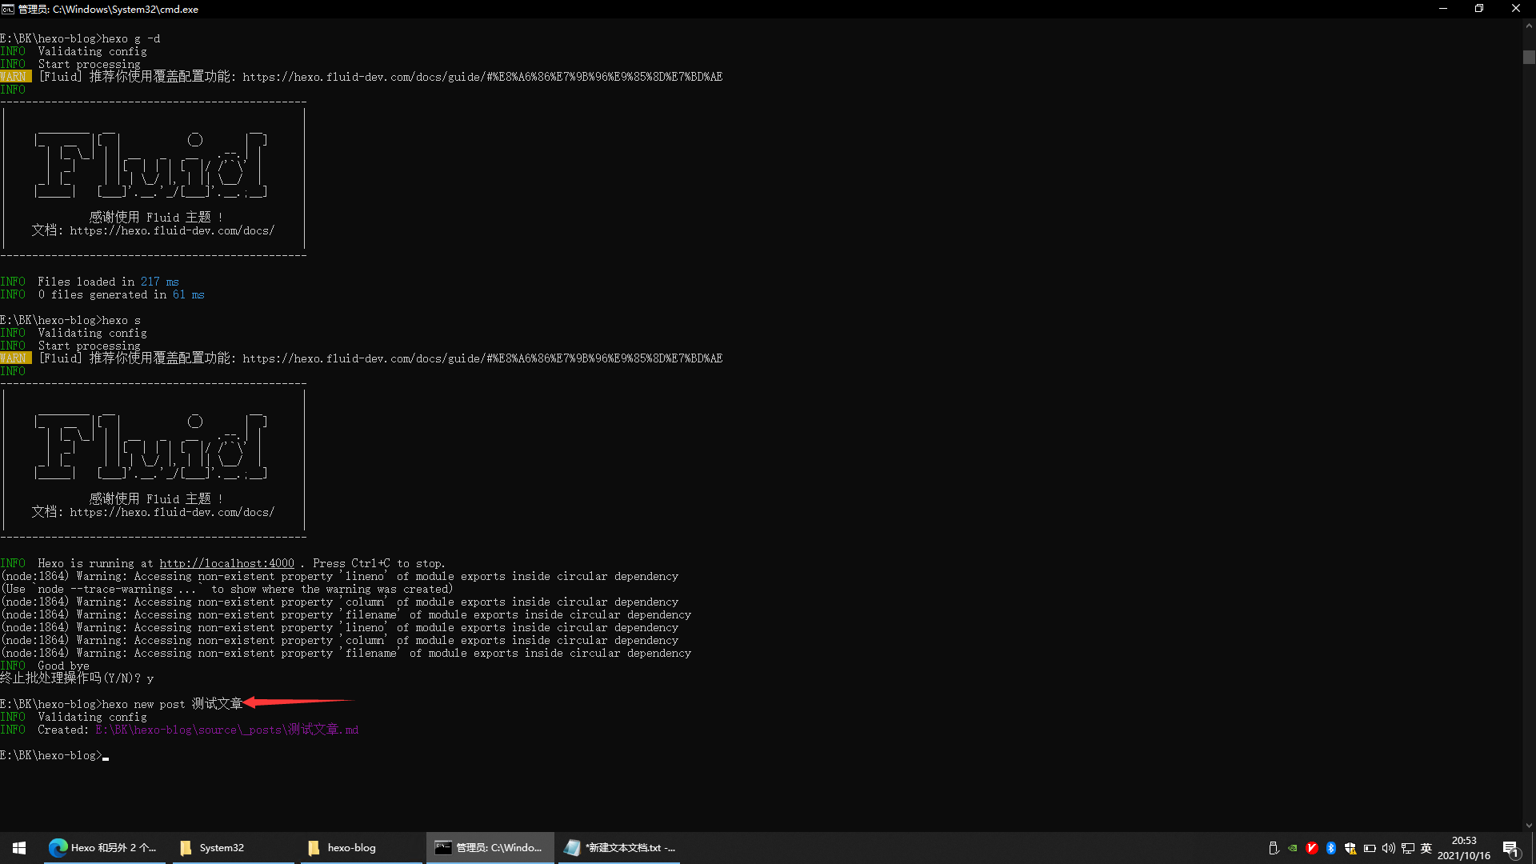Minimize the cmd window

(1443, 9)
